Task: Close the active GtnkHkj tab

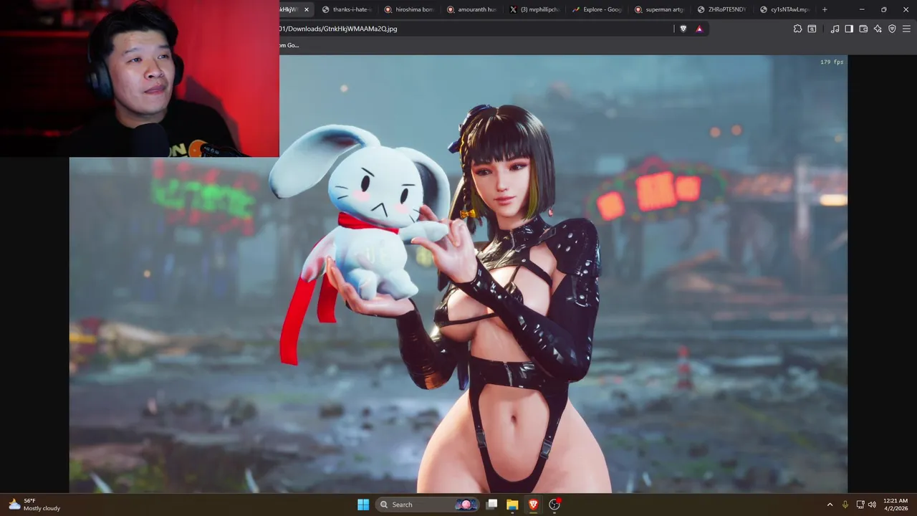Action: 307,9
